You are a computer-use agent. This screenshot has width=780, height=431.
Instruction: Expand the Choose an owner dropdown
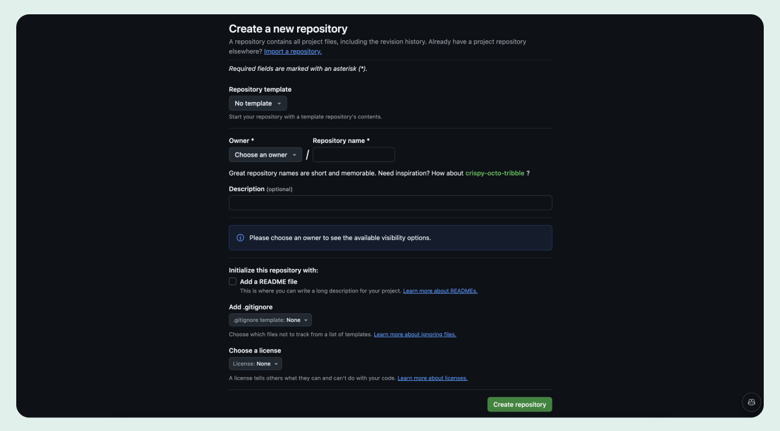(265, 155)
